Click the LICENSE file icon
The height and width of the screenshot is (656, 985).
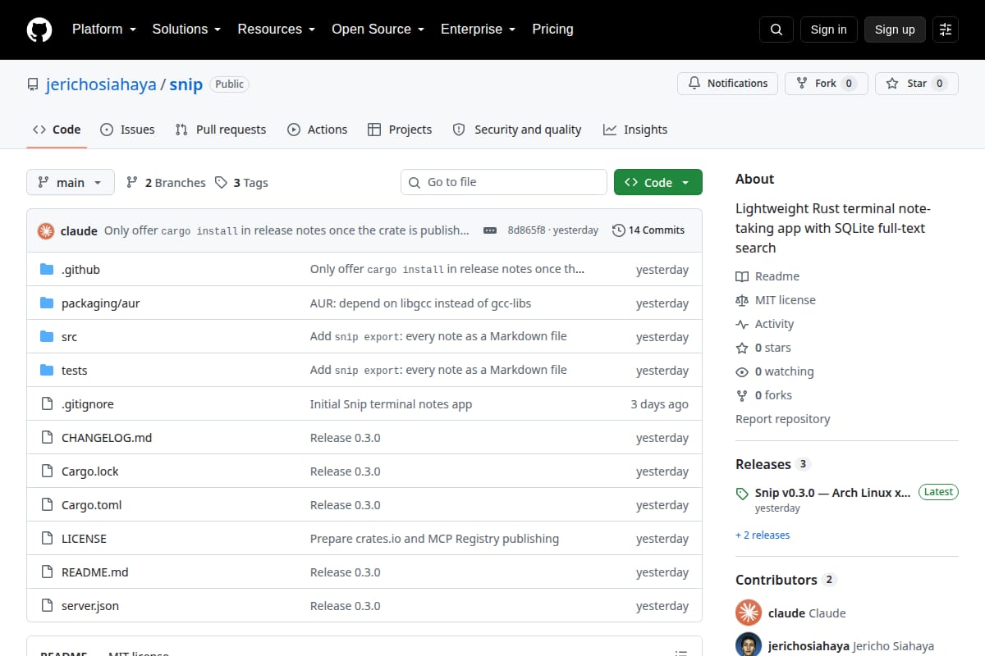click(47, 539)
